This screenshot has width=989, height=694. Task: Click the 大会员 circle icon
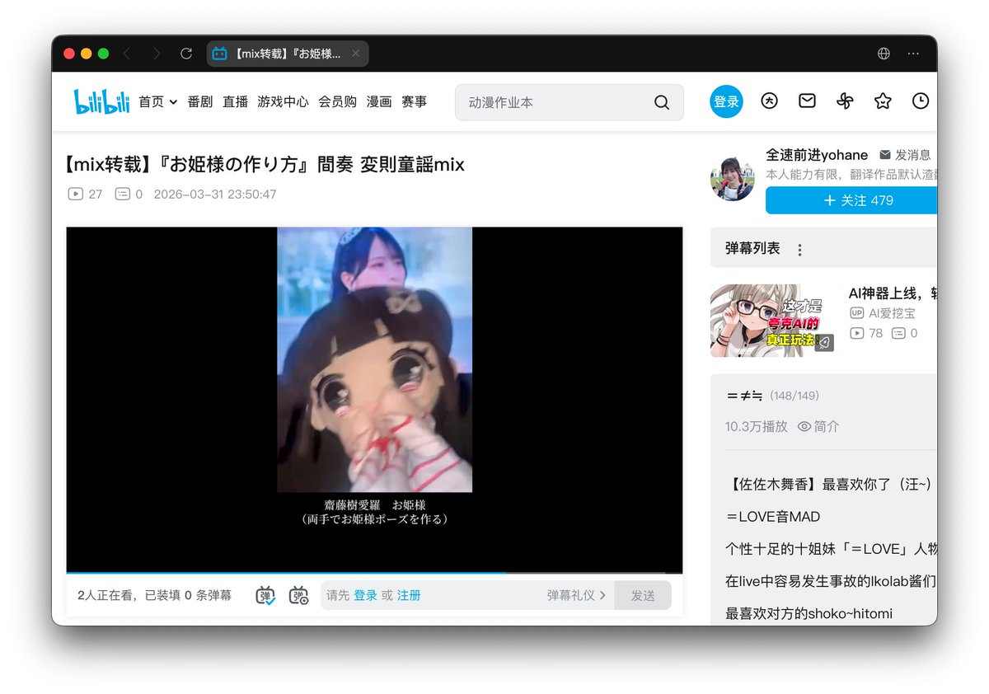(x=769, y=101)
